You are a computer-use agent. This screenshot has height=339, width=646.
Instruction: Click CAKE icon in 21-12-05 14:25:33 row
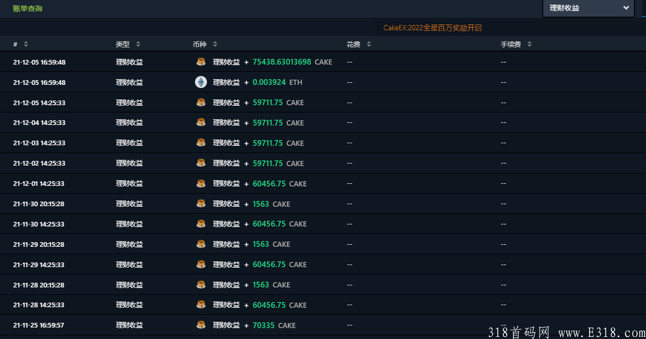click(x=201, y=103)
